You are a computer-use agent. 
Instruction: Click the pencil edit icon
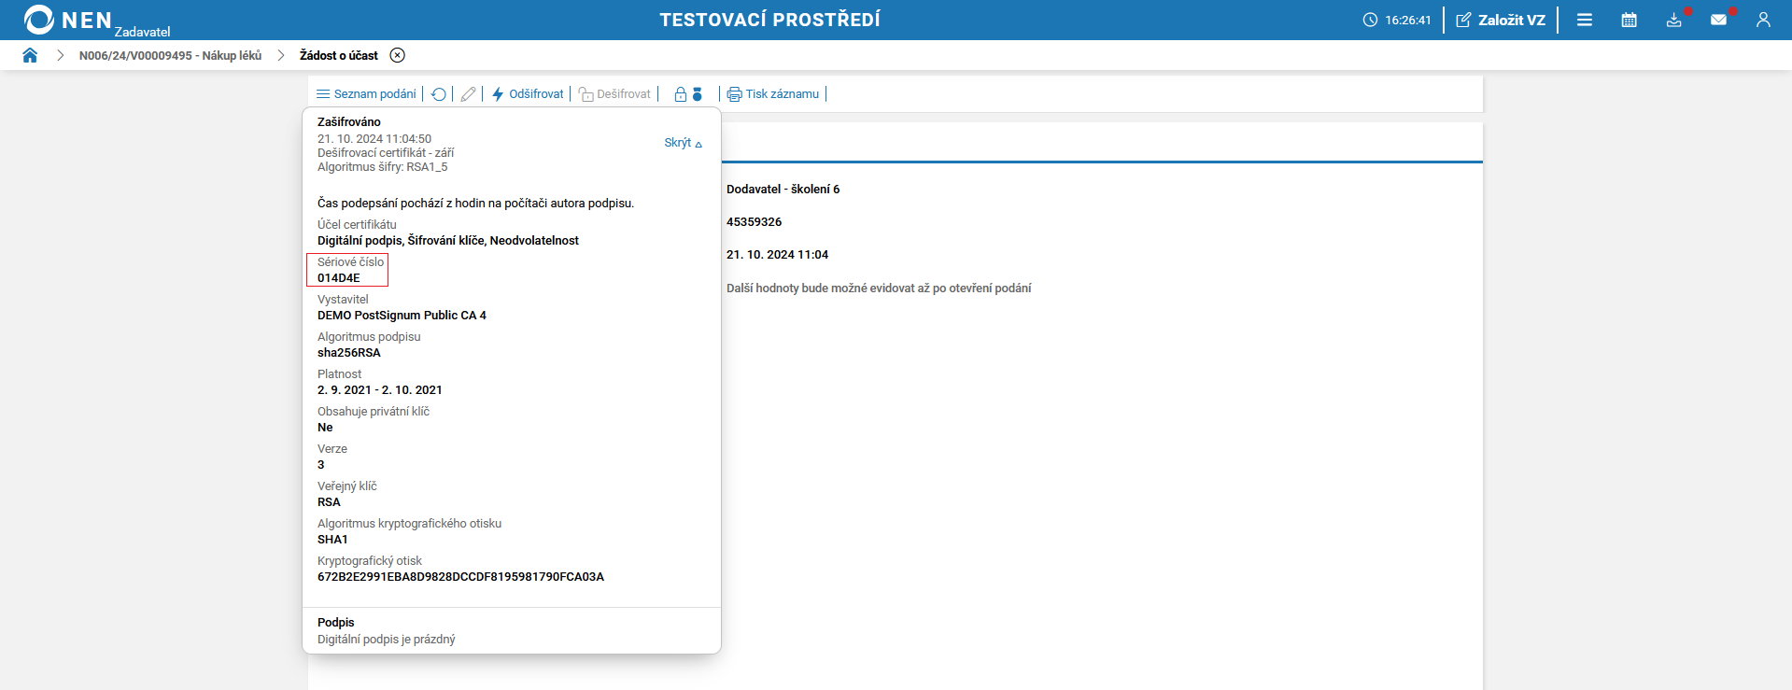click(x=469, y=94)
